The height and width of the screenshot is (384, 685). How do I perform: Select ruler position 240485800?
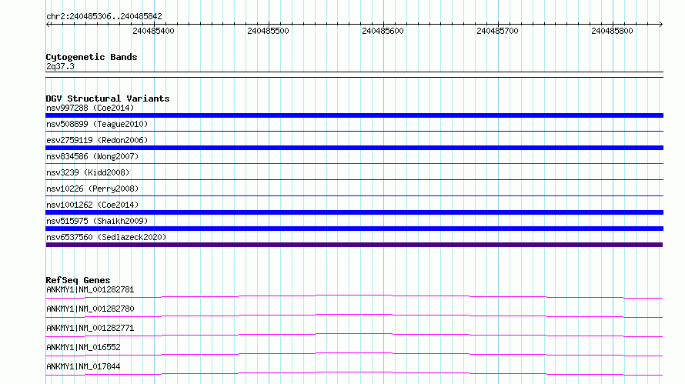coord(612,31)
